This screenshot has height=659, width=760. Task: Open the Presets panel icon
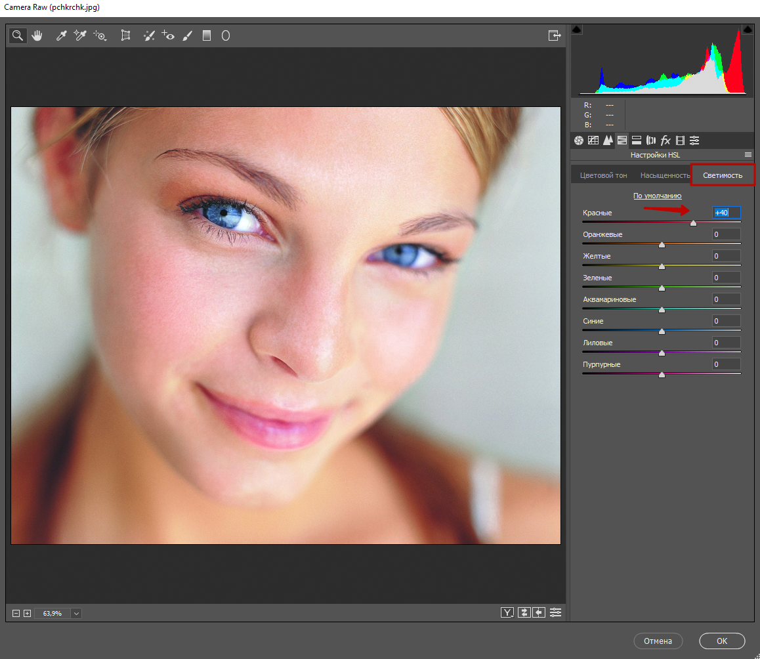pos(694,140)
